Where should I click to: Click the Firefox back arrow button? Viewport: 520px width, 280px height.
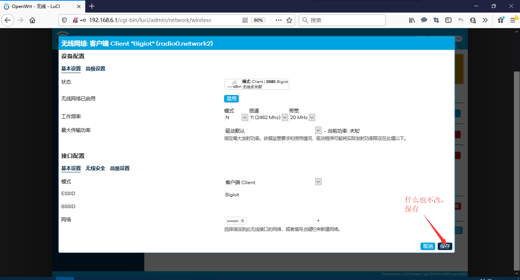(x=8, y=20)
